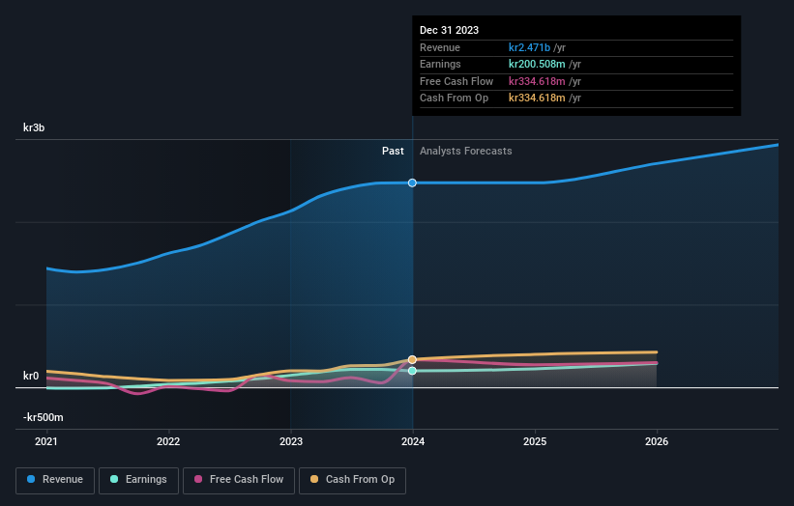
Task: Click the orange Cash From Op legend dot
Action: pos(314,479)
